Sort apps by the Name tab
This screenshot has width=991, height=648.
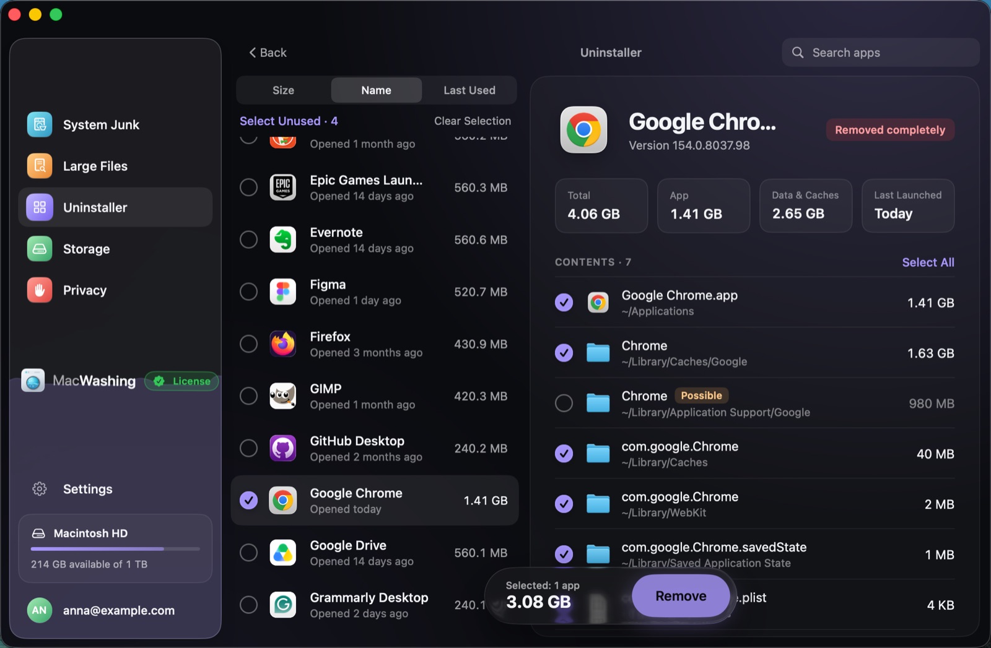tap(376, 90)
